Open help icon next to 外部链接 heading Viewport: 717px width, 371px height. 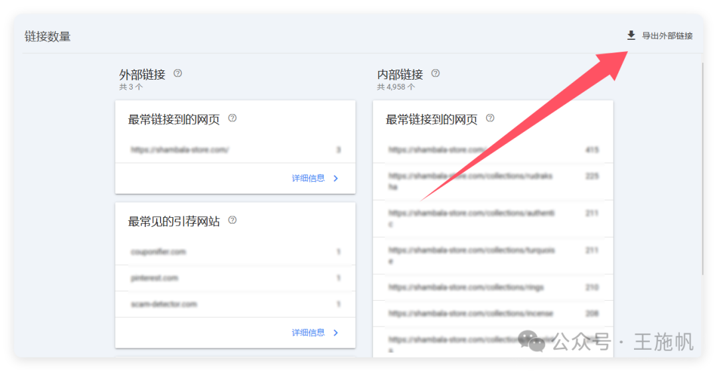(x=177, y=73)
